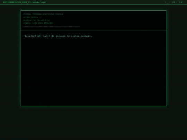Click the 'ACCESS LEVEL: 3' line

(x=32, y=17)
